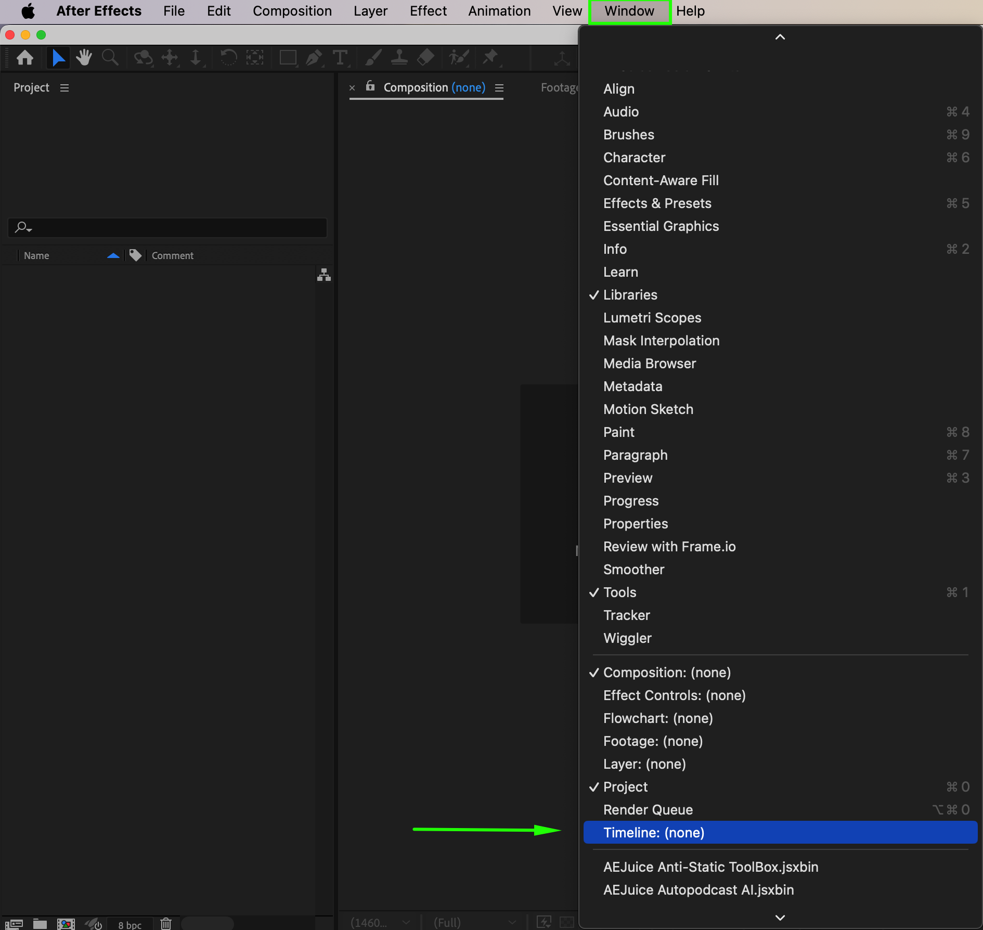Open flowchart view icon in Project panel
The width and height of the screenshot is (983, 930).
click(324, 275)
